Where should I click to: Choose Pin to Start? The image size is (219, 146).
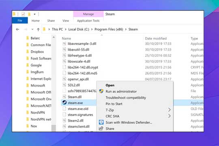tap(114, 104)
